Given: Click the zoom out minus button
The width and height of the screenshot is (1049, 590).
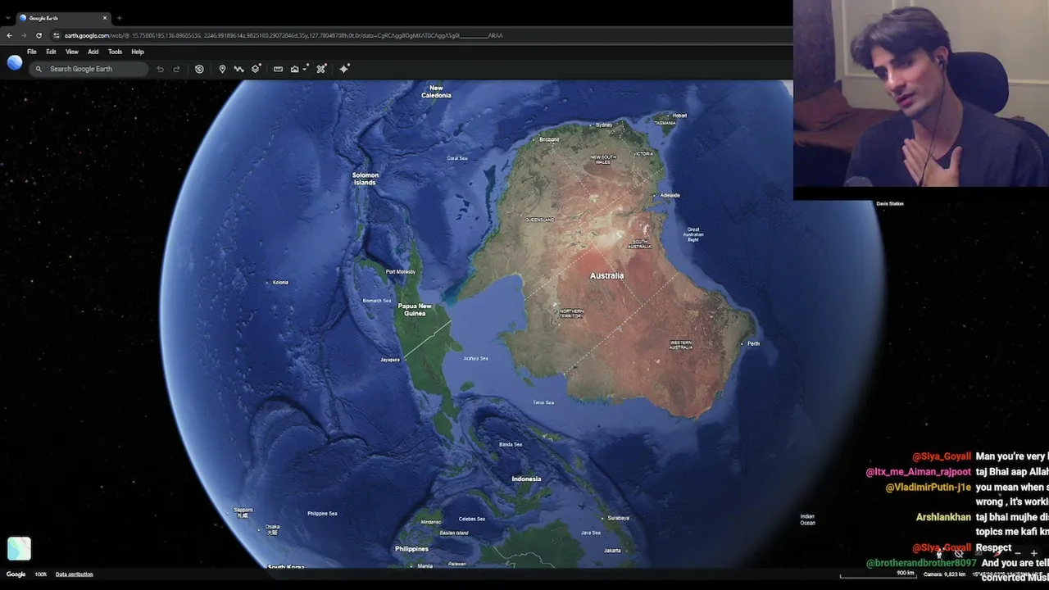Looking at the screenshot, I should tap(1017, 554).
